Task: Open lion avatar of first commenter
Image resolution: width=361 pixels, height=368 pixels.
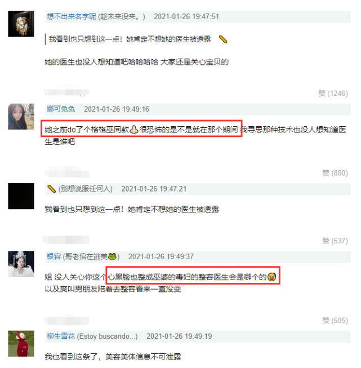Action: [21, 24]
